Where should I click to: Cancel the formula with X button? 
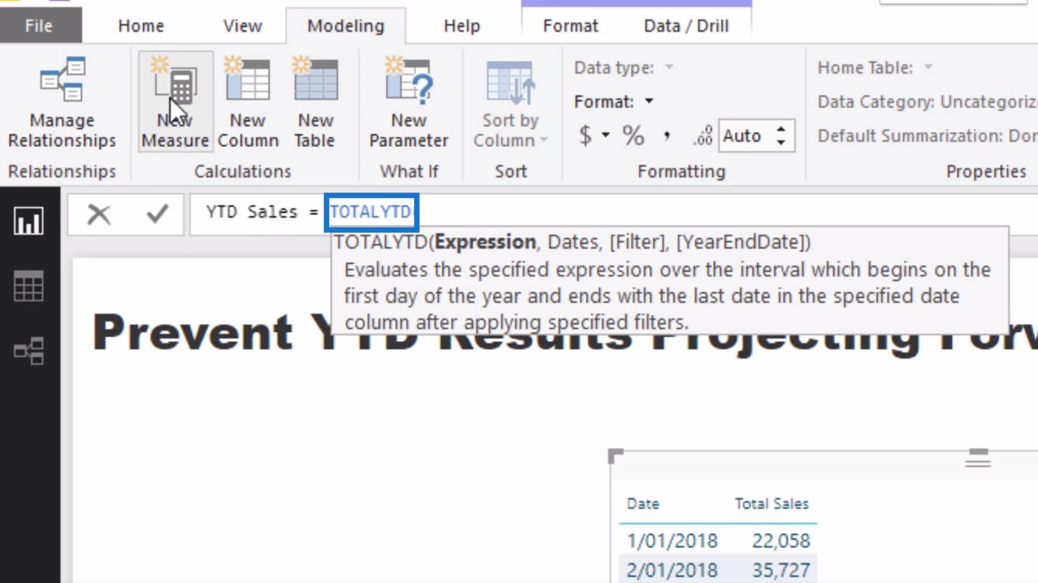99,214
